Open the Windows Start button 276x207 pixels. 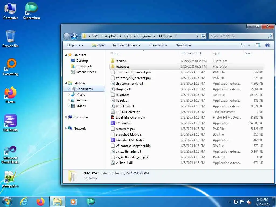point(7,202)
